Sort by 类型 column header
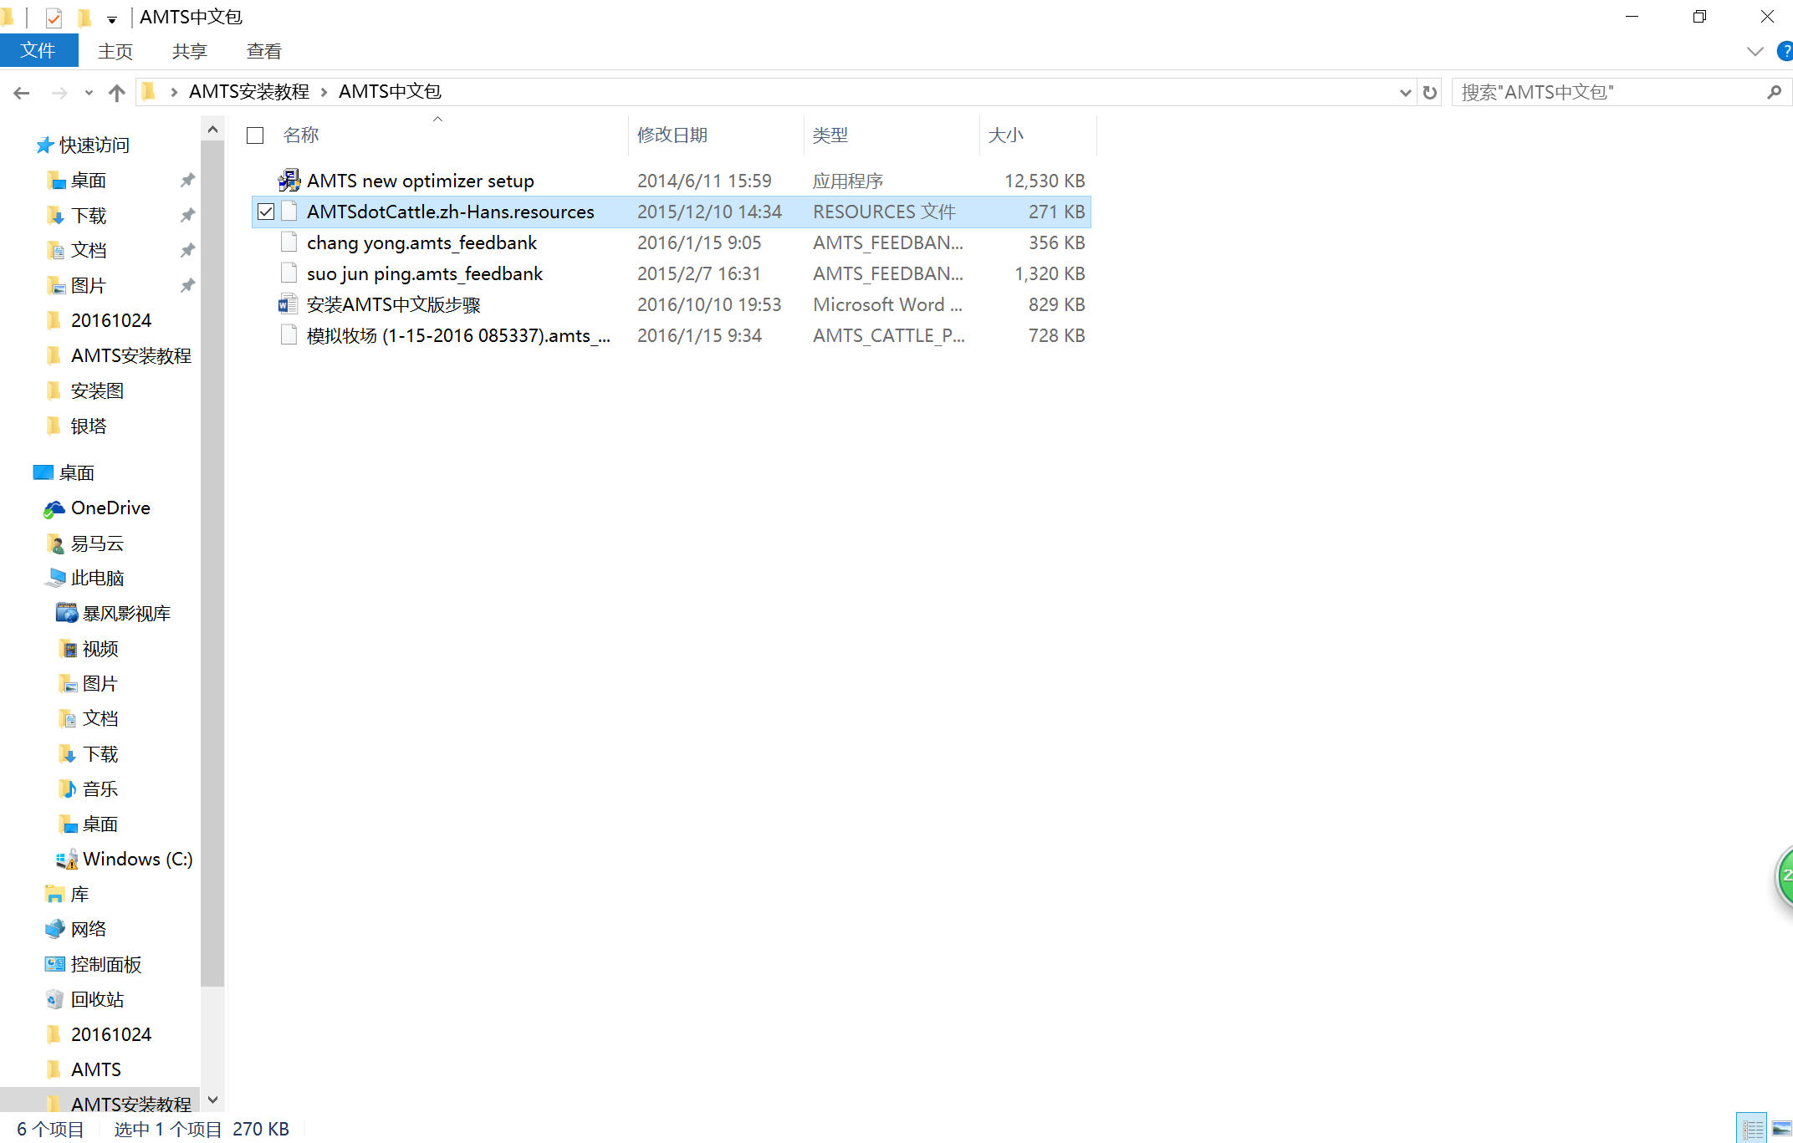Screen dimensions: 1793x1143 [830, 135]
